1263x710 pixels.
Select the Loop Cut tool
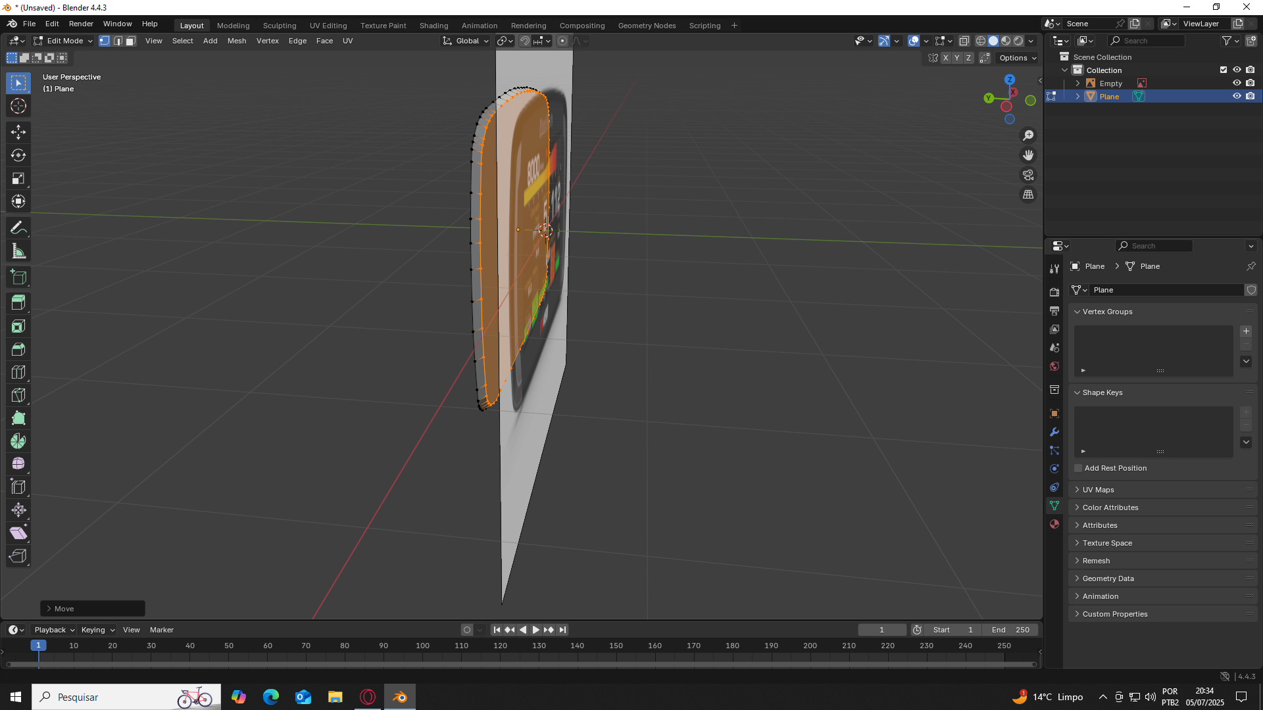point(18,372)
